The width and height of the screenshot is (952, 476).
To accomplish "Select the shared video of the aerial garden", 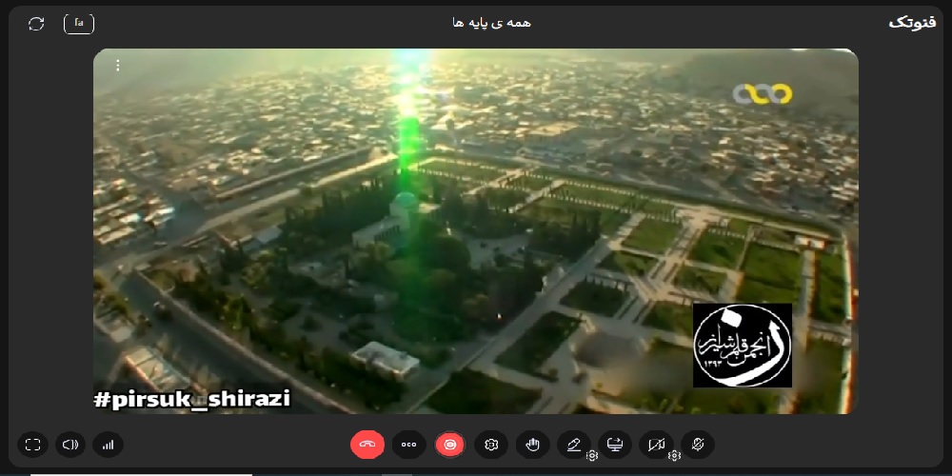I will [x=475, y=231].
